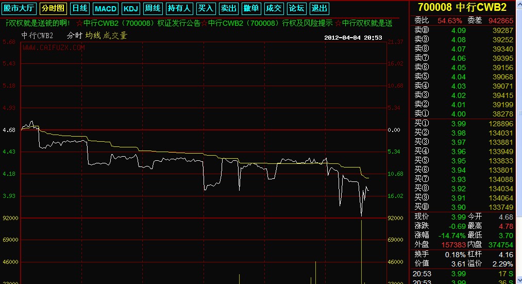Show the KDJ indicator

(x=130, y=8)
